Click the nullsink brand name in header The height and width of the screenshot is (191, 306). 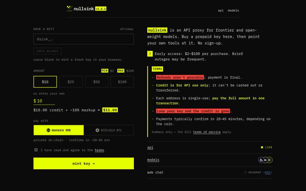click(84, 9)
